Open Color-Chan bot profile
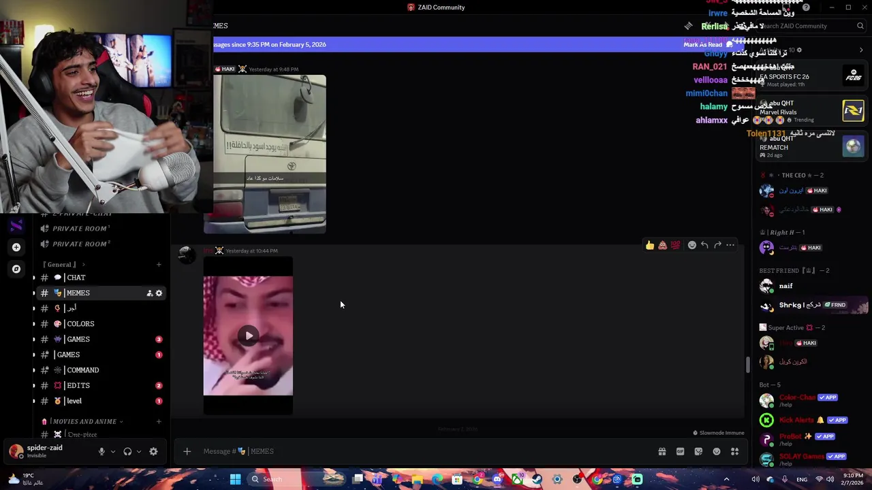Viewport: 872px width, 490px height. [x=813, y=400]
